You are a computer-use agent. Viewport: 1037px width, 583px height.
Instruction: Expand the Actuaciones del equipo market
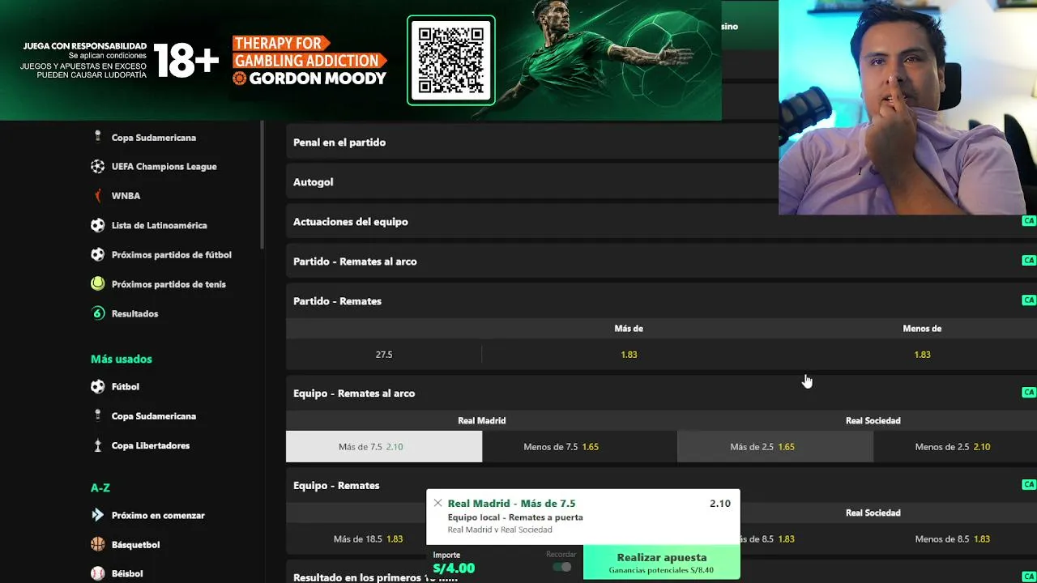(661, 221)
